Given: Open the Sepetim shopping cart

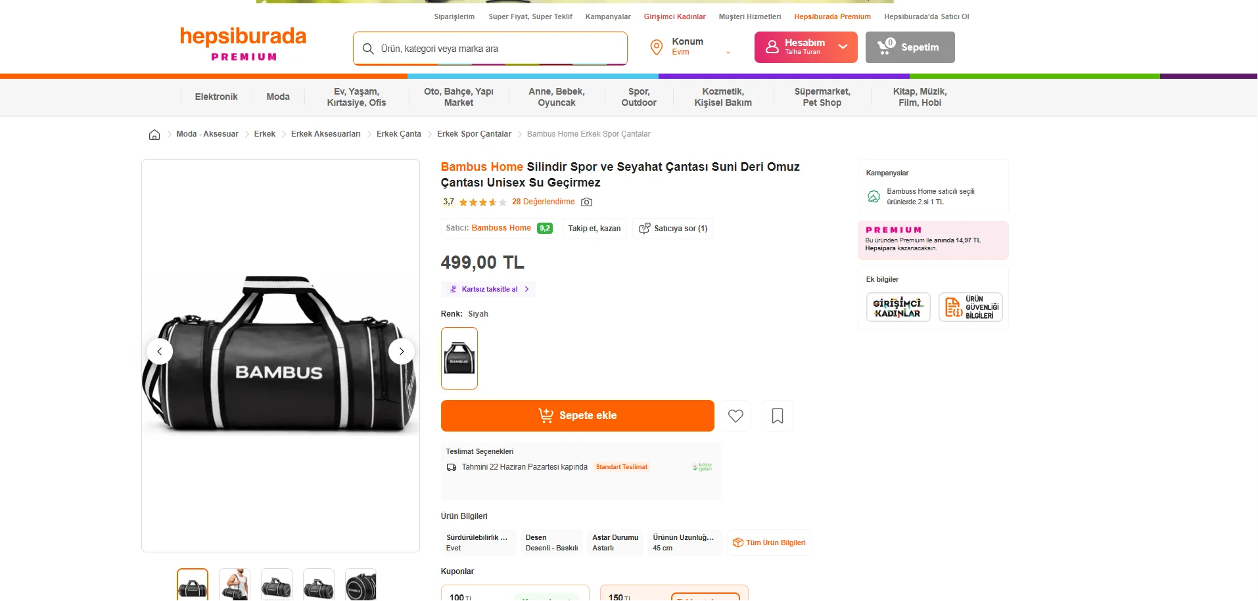Looking at the screenshot, I should coord(910,47).
